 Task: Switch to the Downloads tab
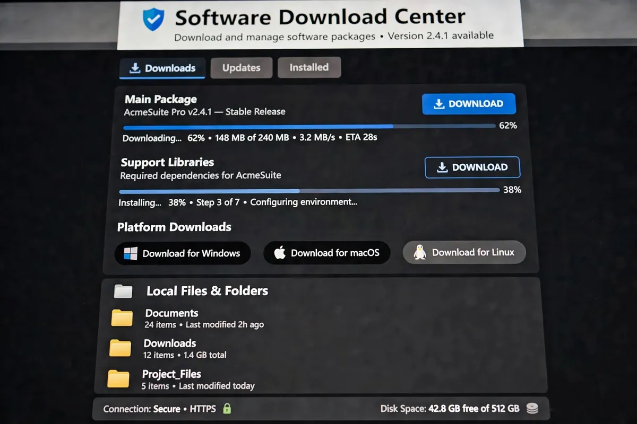(162, 68)
